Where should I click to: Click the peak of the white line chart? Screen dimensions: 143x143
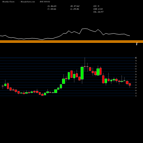coord(85,29)
